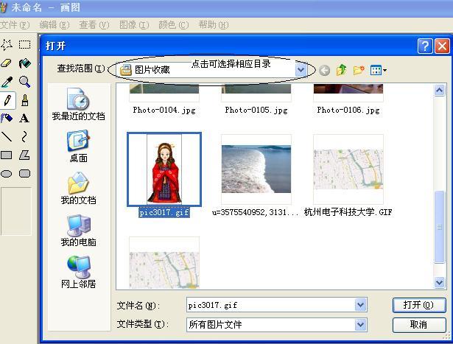The height and width of the screenshot is (344, 453).
Task: Go to 我的文档 in places bar
Action: pos(78,189)
